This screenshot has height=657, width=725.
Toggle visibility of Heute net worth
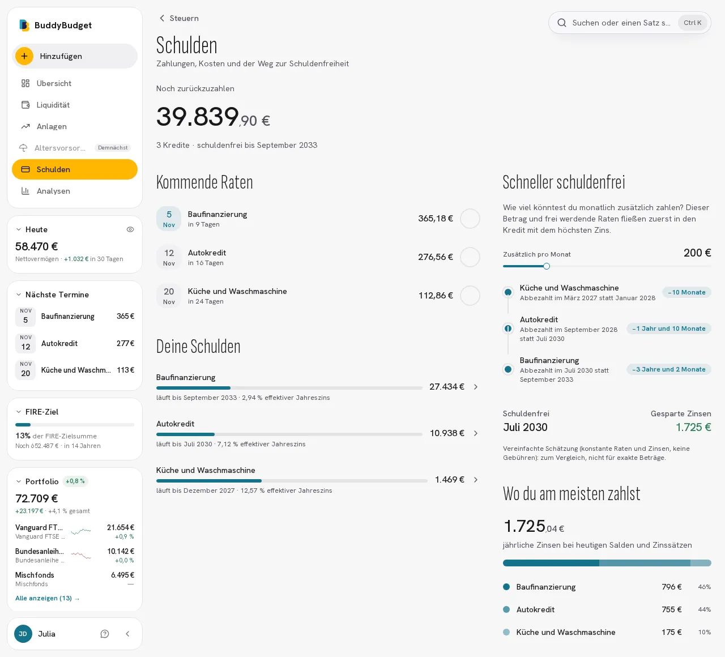coord(130,229)
